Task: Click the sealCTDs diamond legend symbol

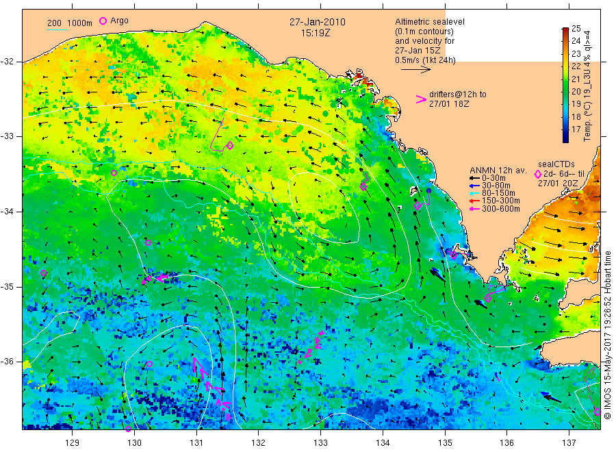Action: click(x=538, y=174)
